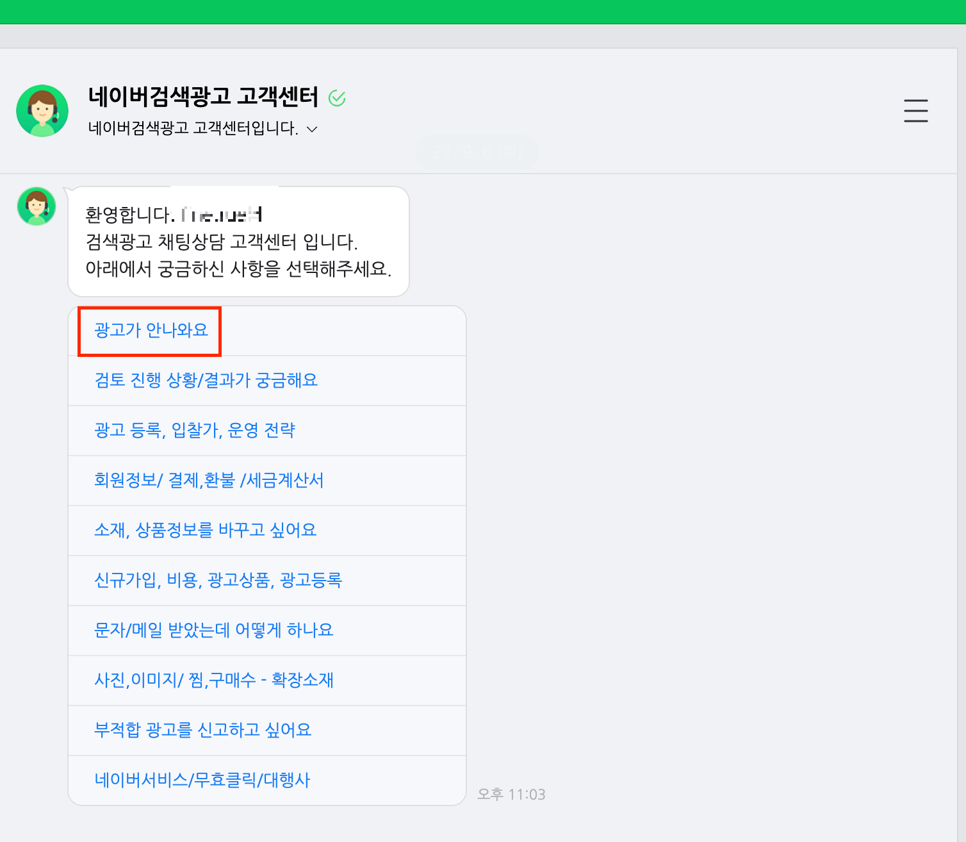Viewport: 966px width, 842px height.
Task: Select the 광고가 안나와요 option
Action: [x=267, y=331]
